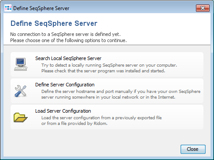This screenshot has width=214, height=160.
Task: Click the Close button at bottom right
Action: tap(193, 149)
